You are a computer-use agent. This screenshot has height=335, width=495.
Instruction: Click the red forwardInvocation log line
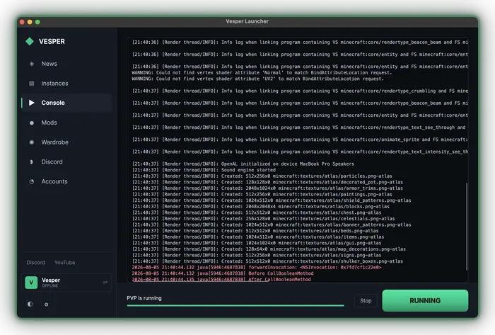tap(256, 268)
